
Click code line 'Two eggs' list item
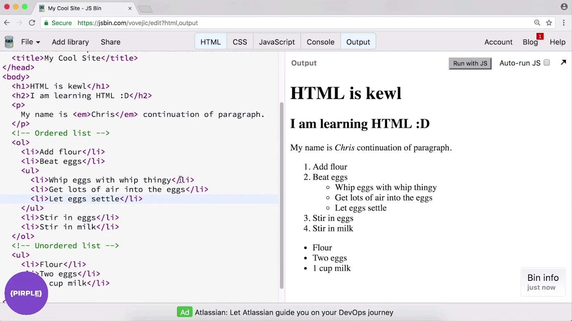pos(63,274)
